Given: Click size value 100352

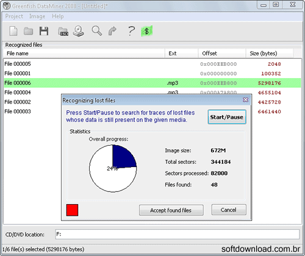Looking at the screenshot, I should 271,74.
